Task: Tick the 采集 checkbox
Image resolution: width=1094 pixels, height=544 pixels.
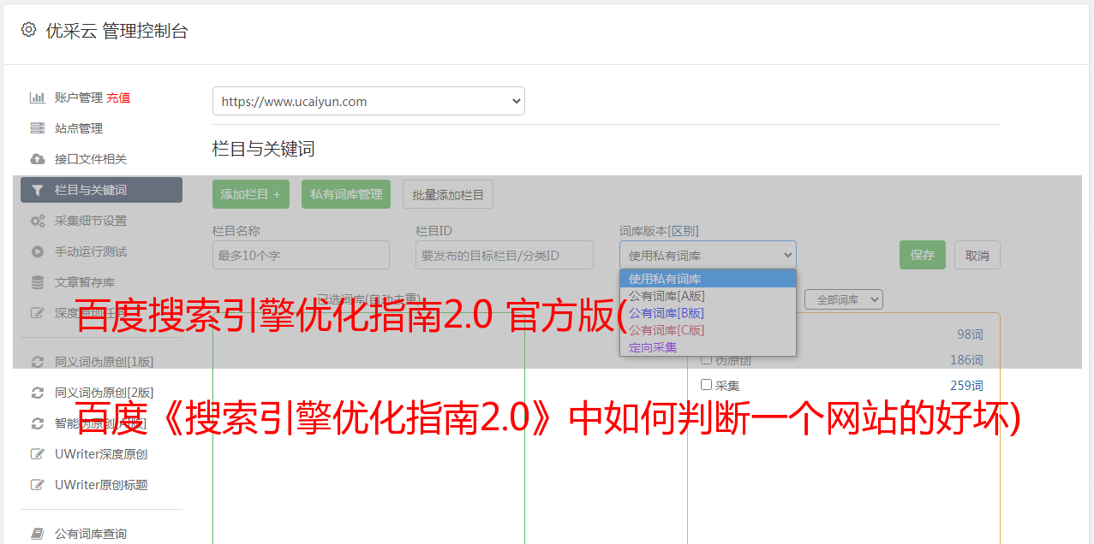Action: pyautogui.click(x=707, y=385)
